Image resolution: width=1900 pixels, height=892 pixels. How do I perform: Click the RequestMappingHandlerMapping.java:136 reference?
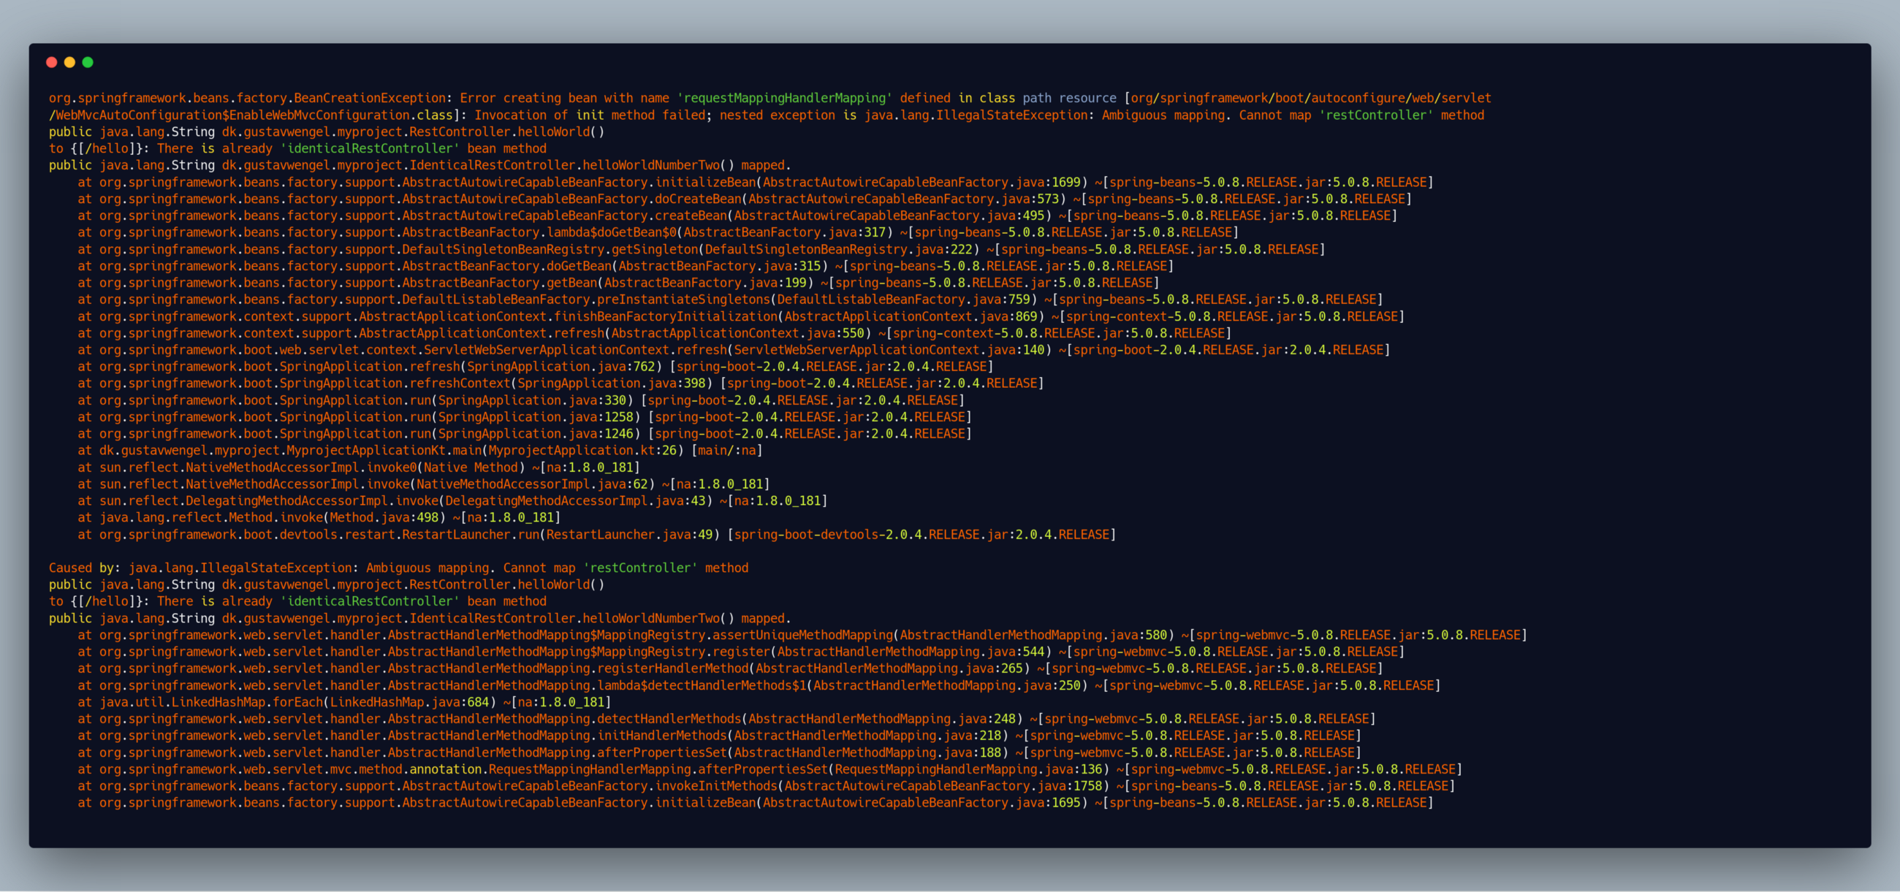[968, 769]
